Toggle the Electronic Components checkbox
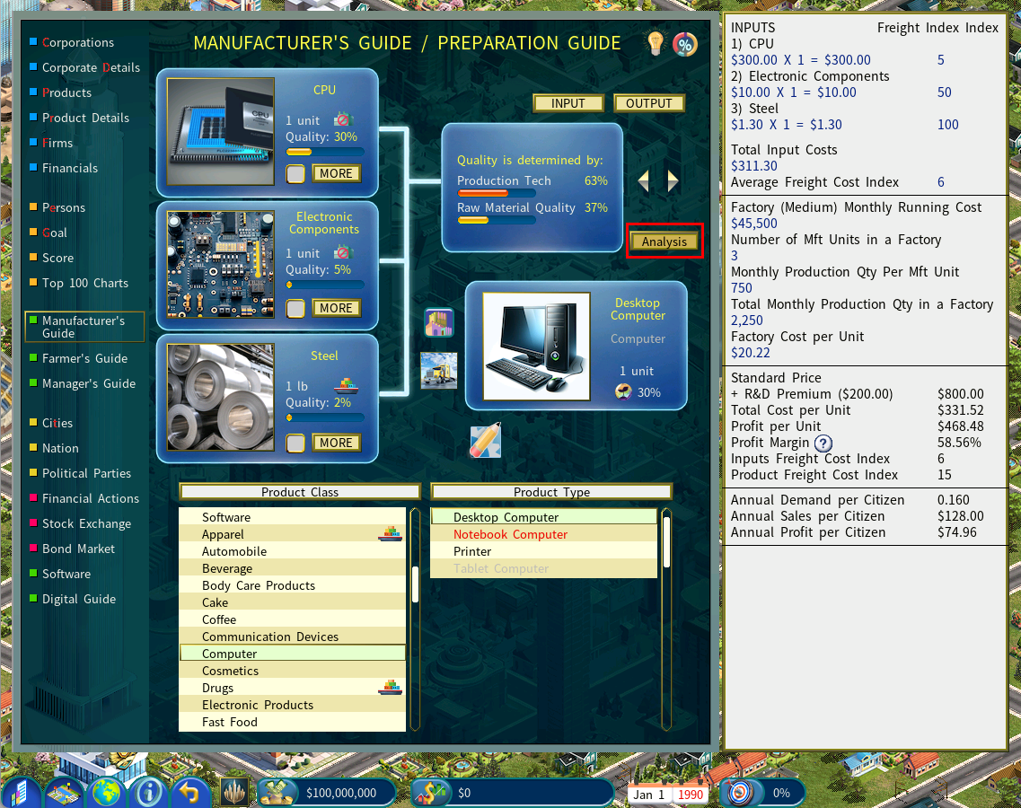Viewport: 1021px width, 808px height. point(295,309)
